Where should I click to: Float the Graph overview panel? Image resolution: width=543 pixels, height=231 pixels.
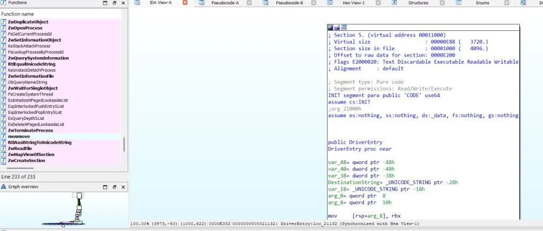point(114,187)
